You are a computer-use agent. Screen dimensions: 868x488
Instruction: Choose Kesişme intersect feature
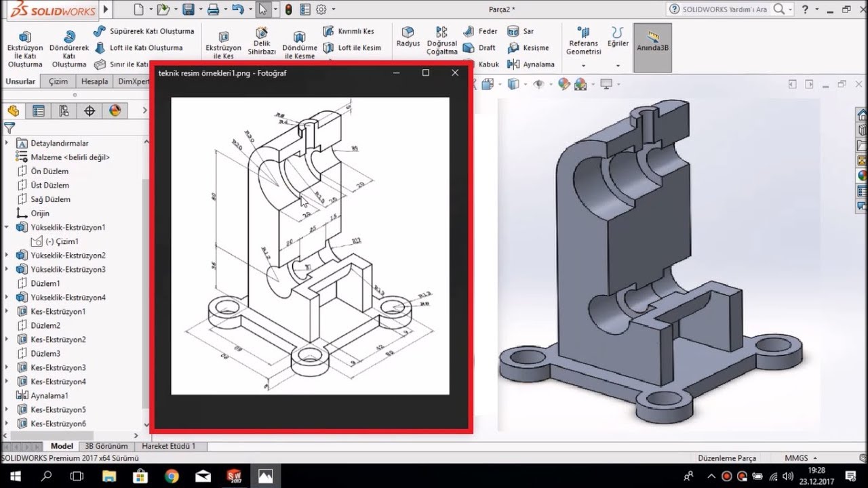pyautogui.click(x=529, y=48)
